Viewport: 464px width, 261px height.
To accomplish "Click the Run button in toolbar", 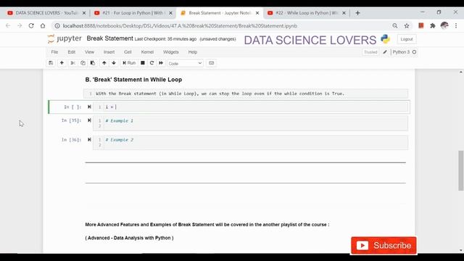I will tap(129, 63).
